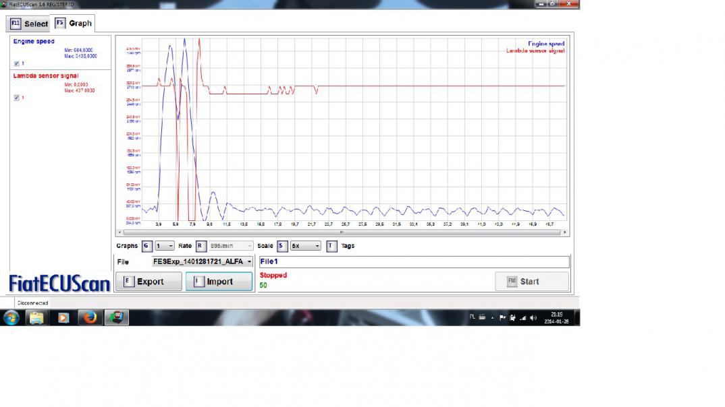The width and height of the screenshot is (725, 407).
Task: Click the Action Center flag tray icon
Action: tap(503, 318)
